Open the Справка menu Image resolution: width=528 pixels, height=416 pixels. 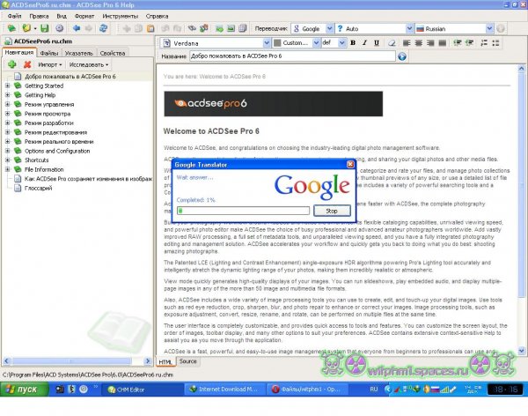[157, 16]
